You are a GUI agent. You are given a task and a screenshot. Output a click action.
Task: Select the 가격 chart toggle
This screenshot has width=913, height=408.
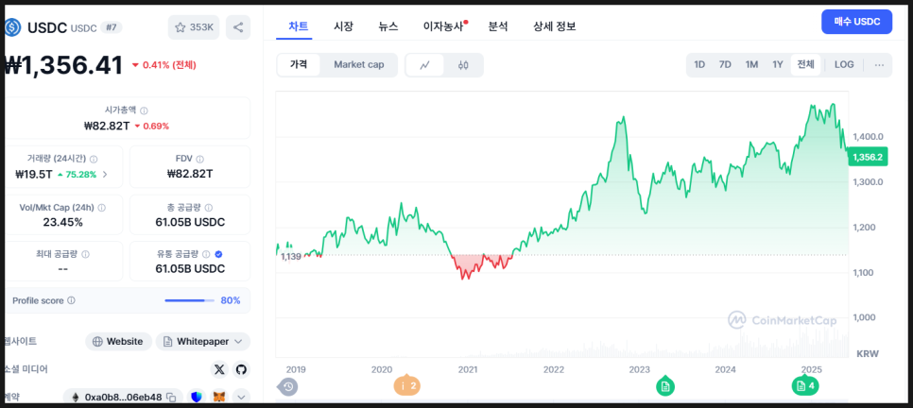coord(299,64)
